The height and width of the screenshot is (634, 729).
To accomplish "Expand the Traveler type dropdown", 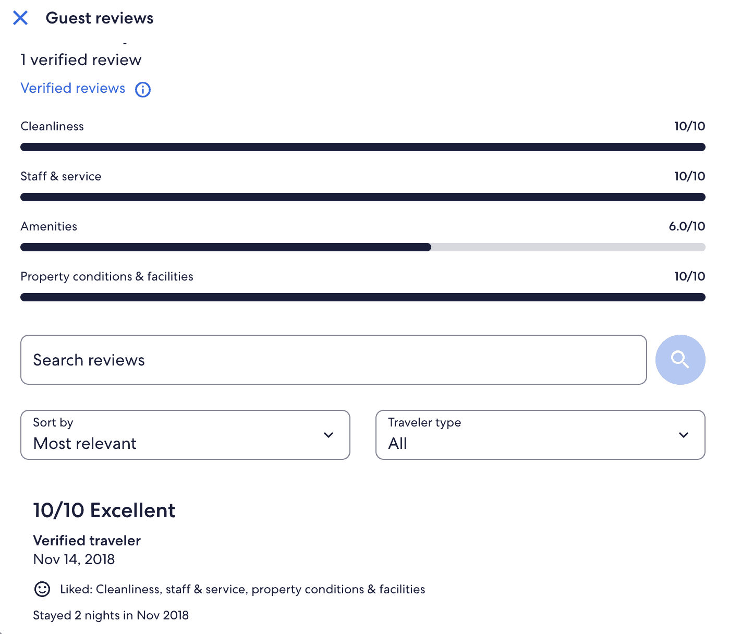I will 540,435.
